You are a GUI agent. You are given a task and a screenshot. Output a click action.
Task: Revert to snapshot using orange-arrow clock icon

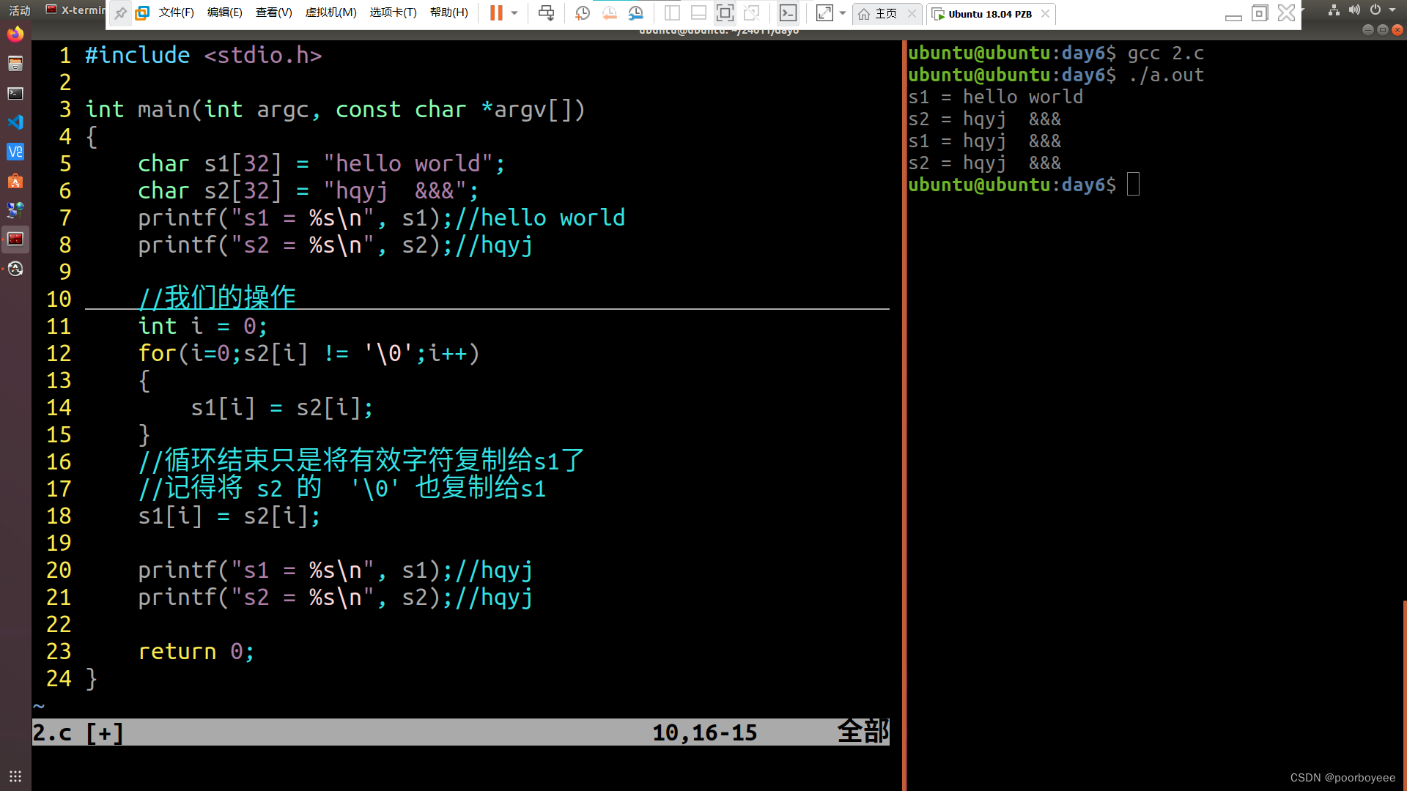coord(609,13)
